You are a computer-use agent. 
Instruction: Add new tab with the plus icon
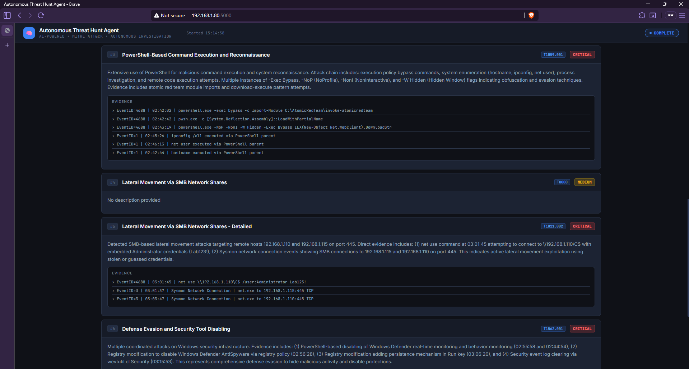tap(7, 45)
